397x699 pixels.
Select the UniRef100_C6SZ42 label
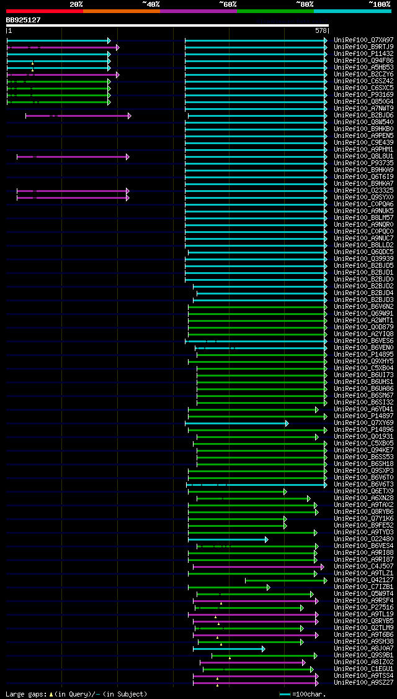[364, 81]
